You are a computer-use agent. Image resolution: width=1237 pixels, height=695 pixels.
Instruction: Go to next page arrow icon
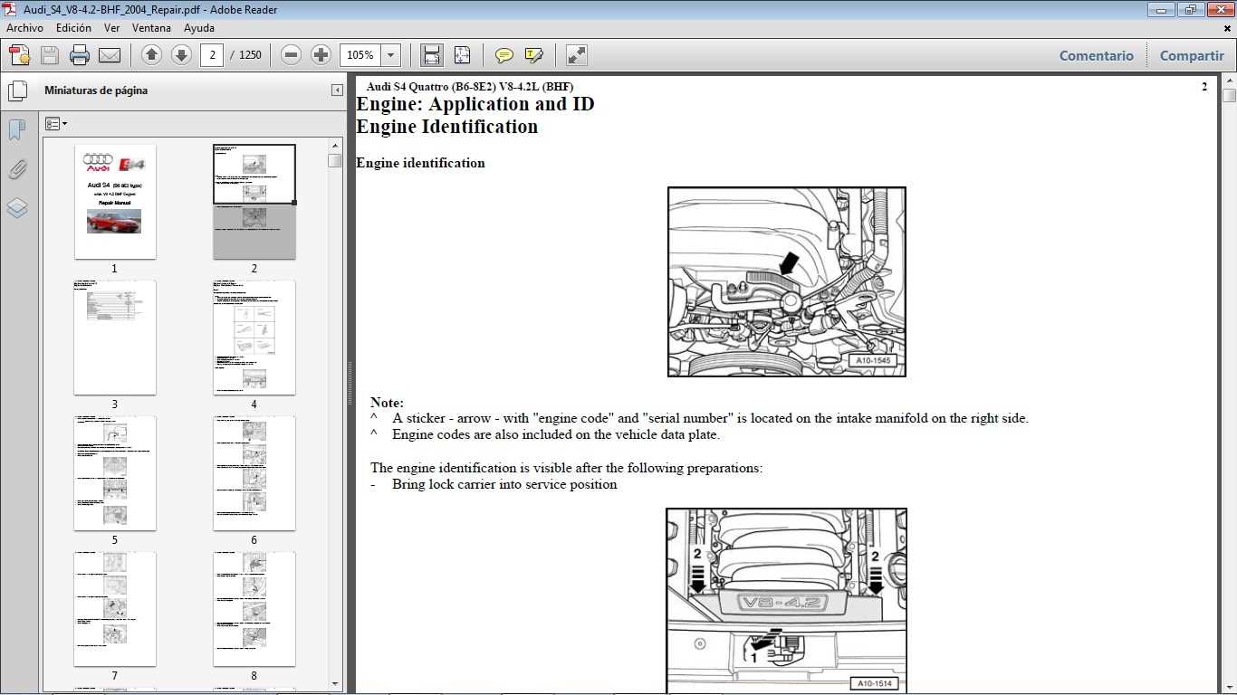[181, 55]
